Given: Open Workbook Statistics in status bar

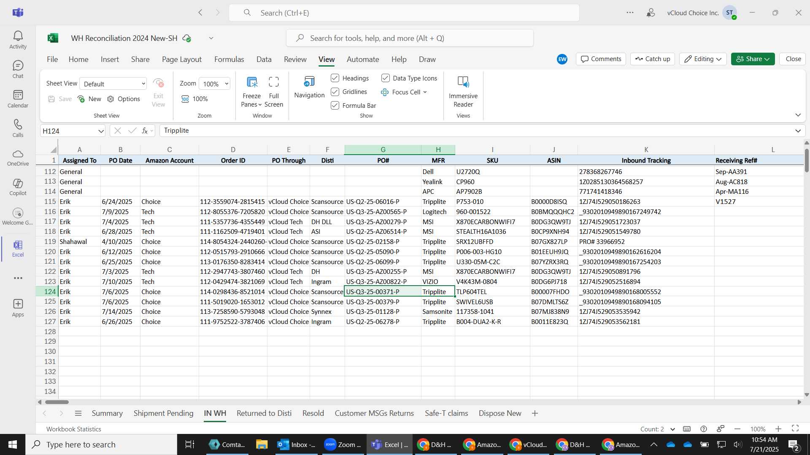Looking at the screenshot, I should point(74,429).
